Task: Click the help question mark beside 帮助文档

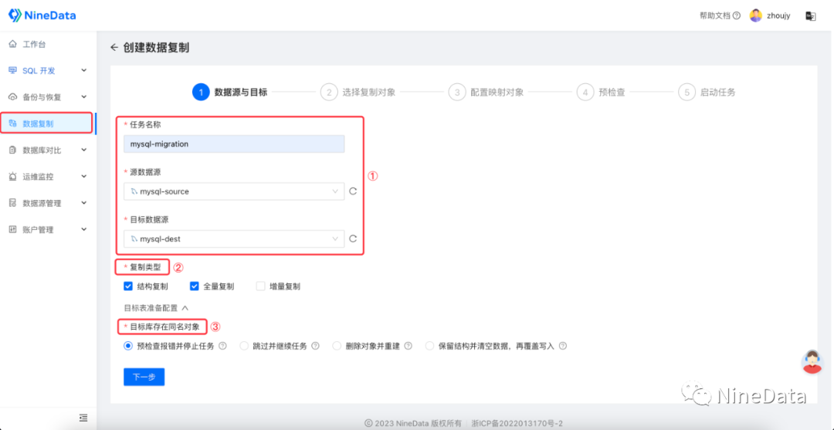Action: 737,15
